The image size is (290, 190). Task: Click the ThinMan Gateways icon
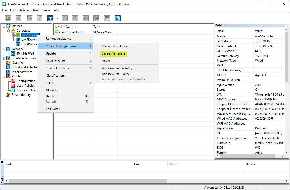(x=8, y=58)
